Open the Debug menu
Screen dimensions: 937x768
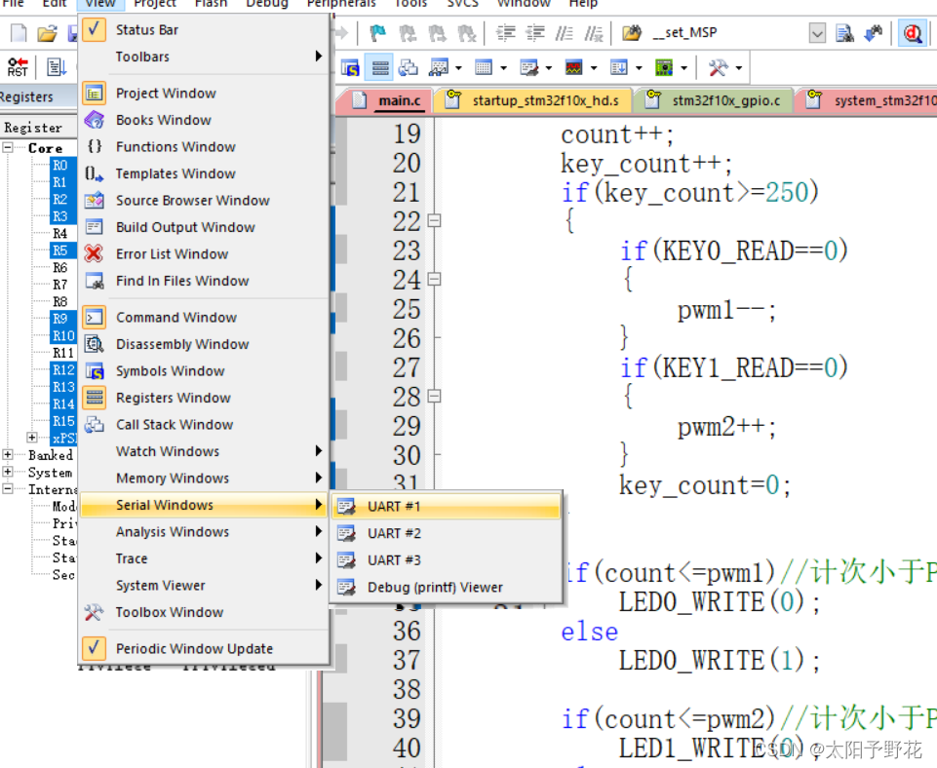click(266, 4)
